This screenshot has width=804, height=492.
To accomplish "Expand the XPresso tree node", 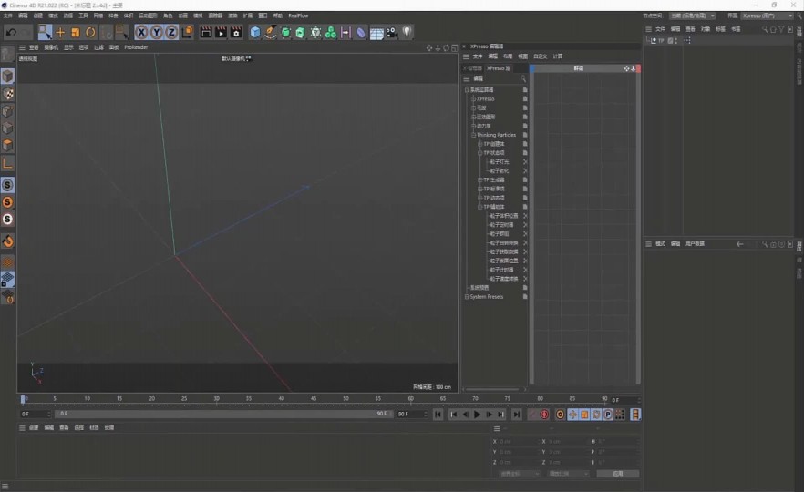I will tap(473, 99).
